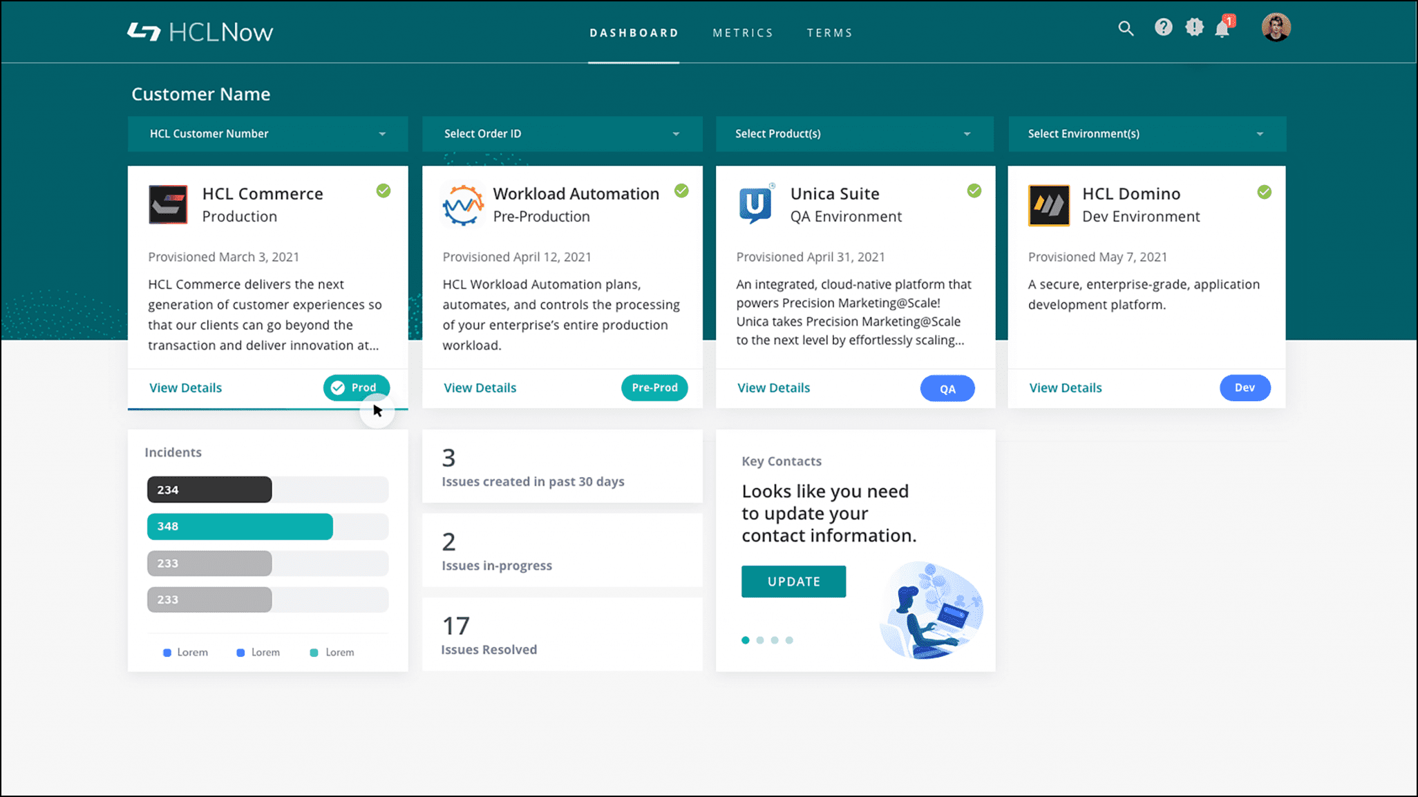Go to the fourth Key Contacts carousel dot

coord(789,640)
